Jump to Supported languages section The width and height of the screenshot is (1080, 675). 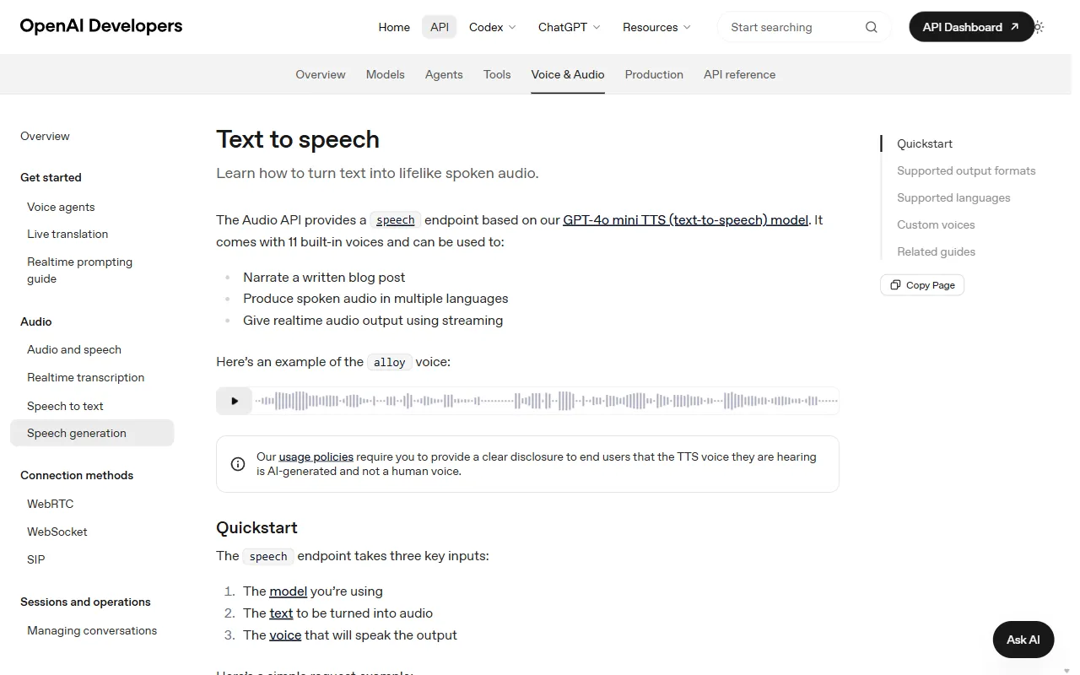coord(953,197)
